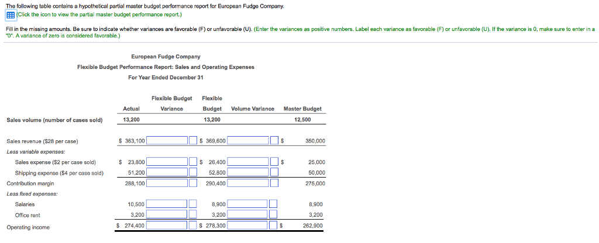Click the flexible budget sales revenue $ 369,600
Image resolution: width=599 pixels, height=243 pixels.
click(x=213, y=141)
